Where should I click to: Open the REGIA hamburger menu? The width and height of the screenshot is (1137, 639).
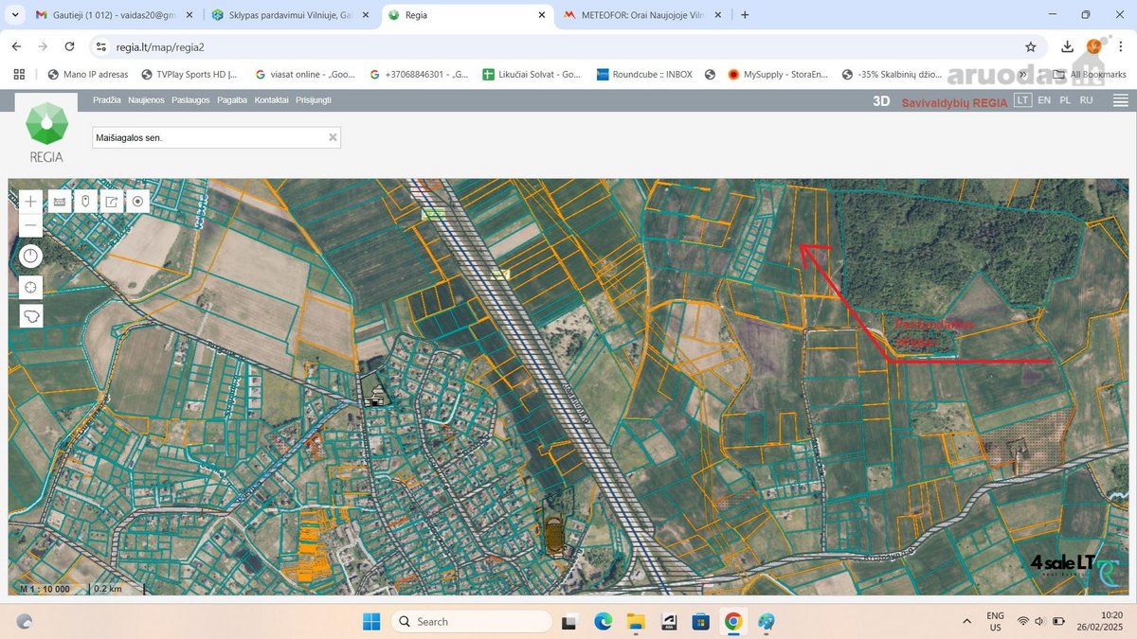1120,100
